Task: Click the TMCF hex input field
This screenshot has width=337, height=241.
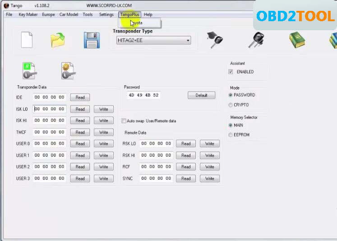Action: pos(50,132)
